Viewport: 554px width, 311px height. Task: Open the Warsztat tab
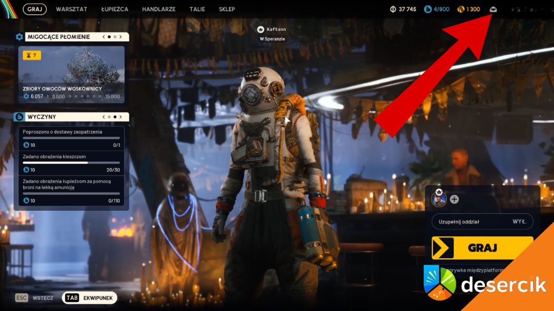71,9
